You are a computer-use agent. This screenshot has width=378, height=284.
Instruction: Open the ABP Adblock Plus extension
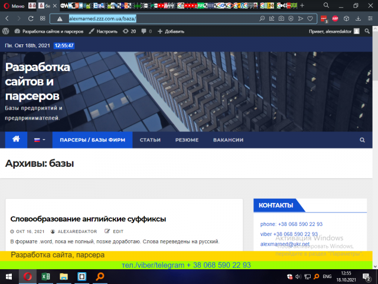tap(335, 18)
